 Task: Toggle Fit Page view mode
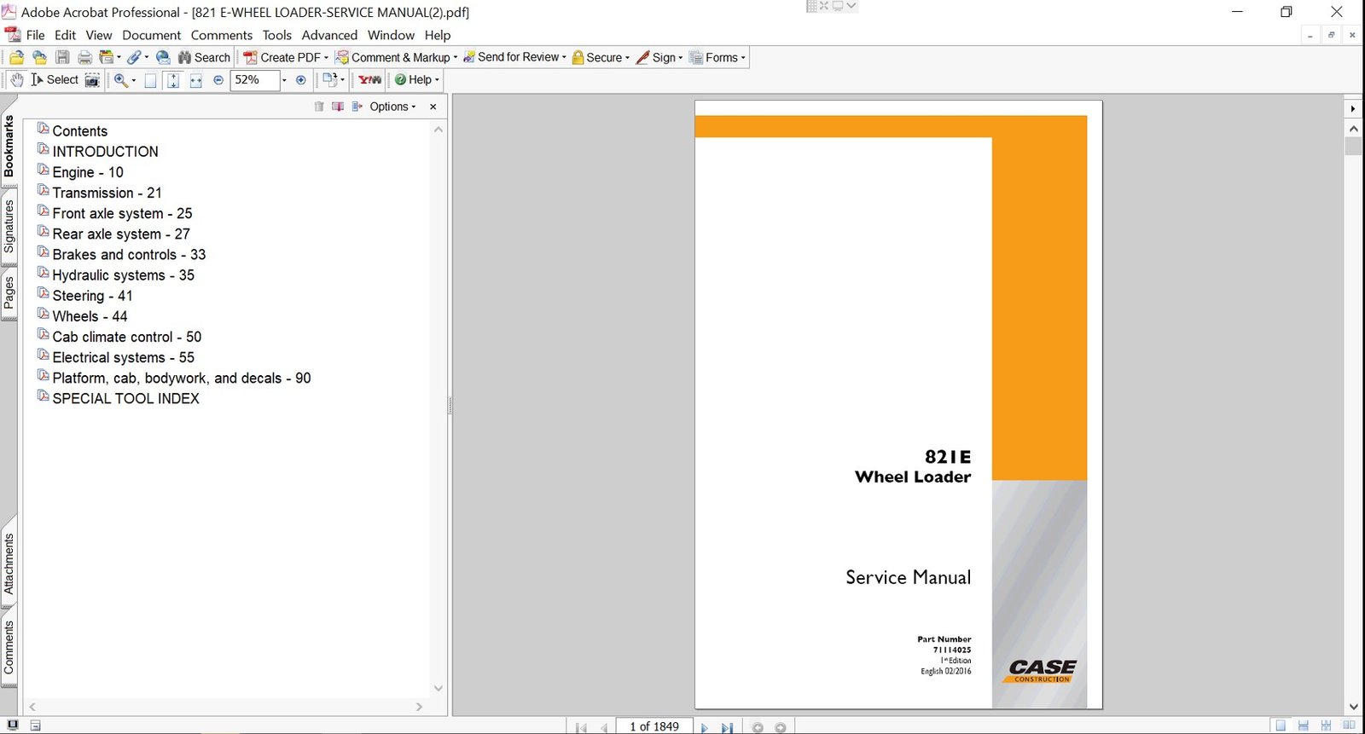[x=173, y=80]
